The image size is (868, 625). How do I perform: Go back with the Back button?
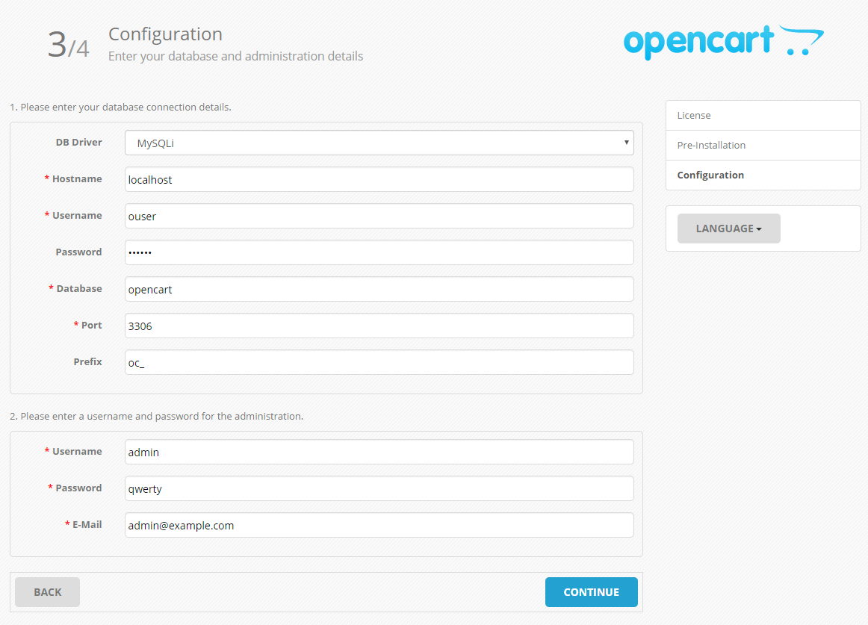pos(47,592)
